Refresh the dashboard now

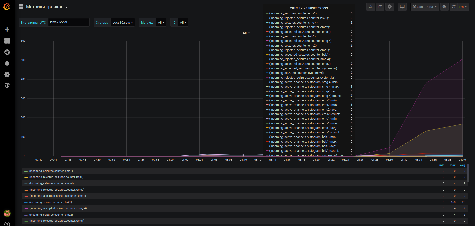click(x=454, y=7)
